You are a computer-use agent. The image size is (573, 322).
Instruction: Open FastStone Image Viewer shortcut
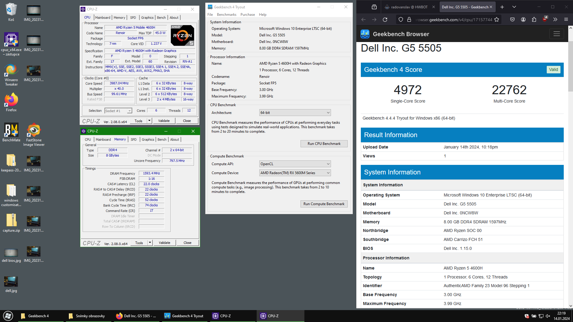click(x=34, y=135)
